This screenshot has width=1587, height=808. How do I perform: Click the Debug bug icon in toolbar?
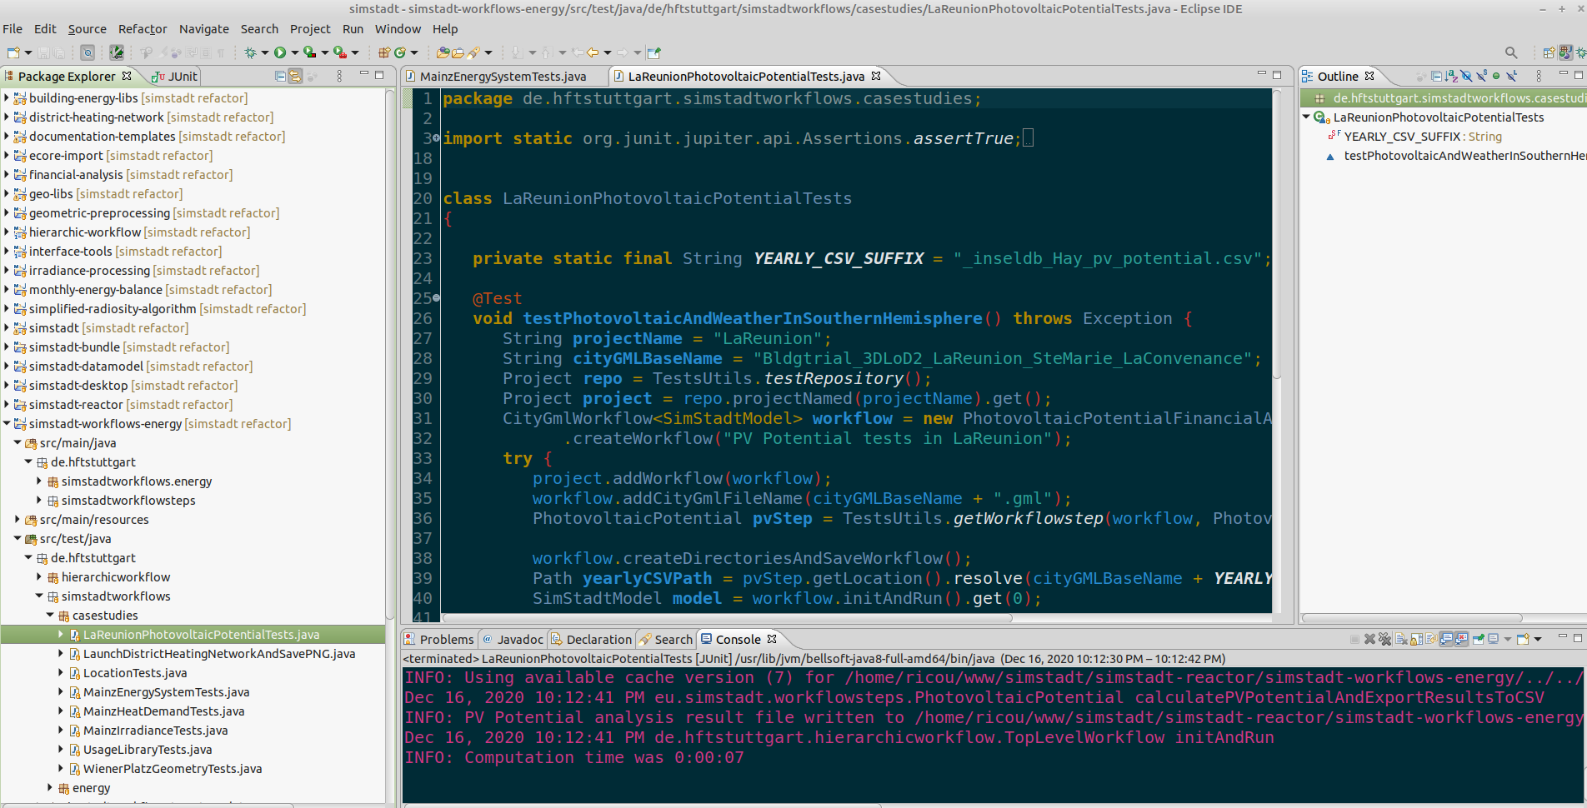250,52
